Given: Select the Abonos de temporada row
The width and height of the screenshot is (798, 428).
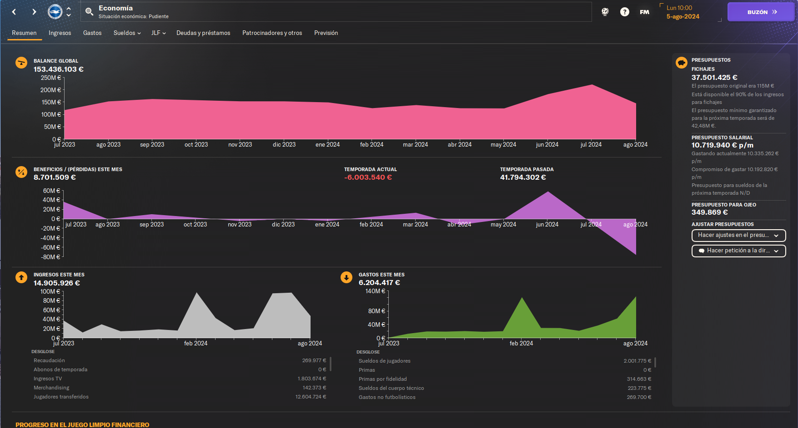Looking at the screenshot, I should click(x=180, y=369).
